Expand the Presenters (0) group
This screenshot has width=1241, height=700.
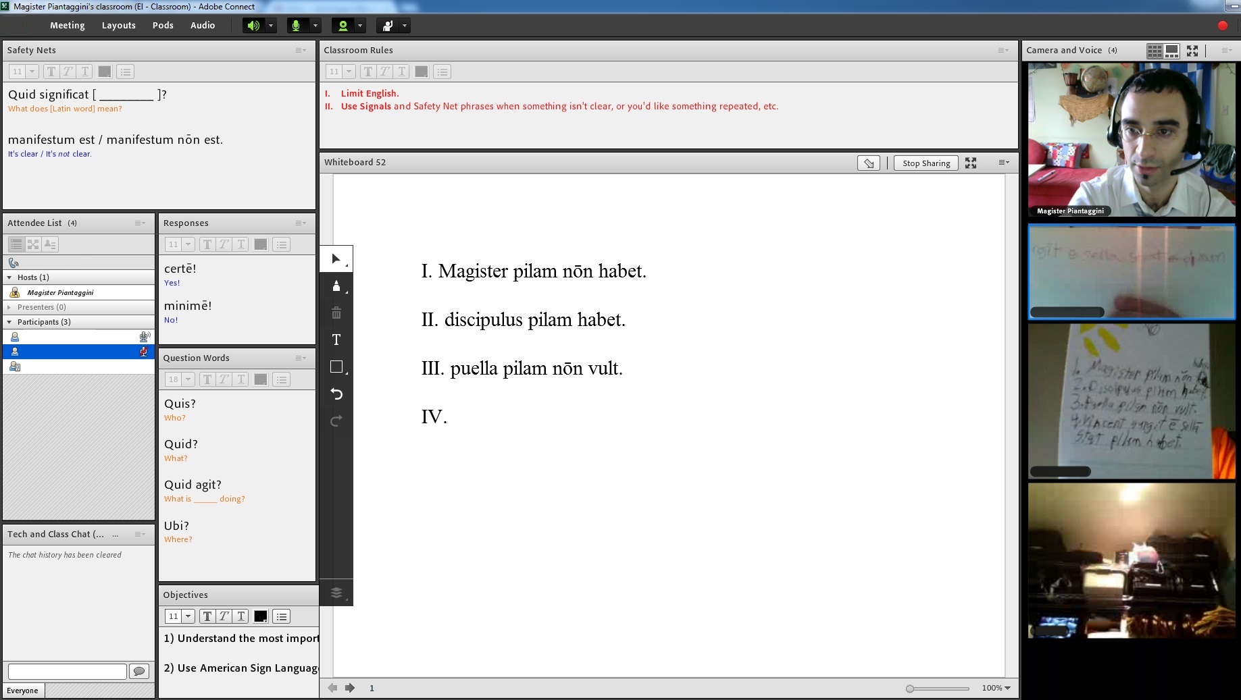tap(9, 307)
